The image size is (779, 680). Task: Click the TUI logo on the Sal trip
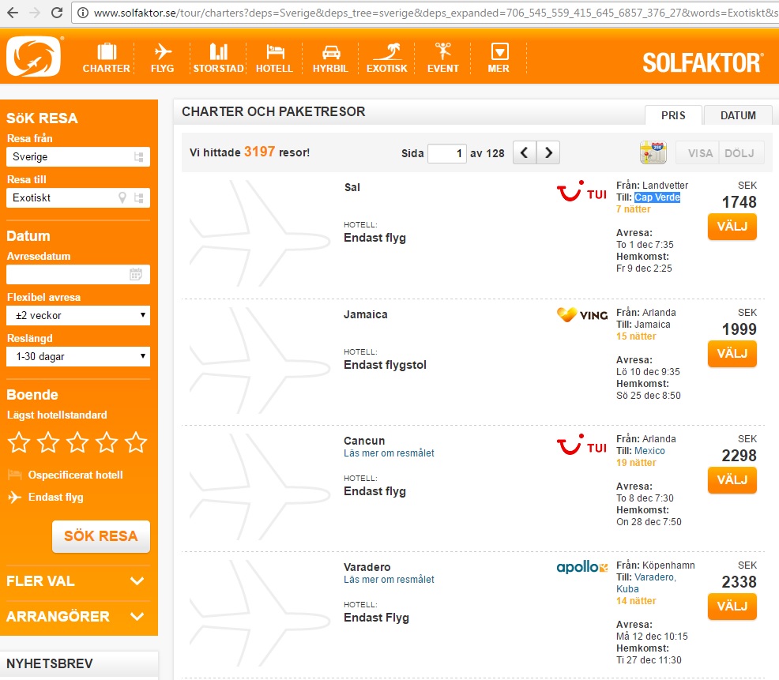tap(581, 191)
